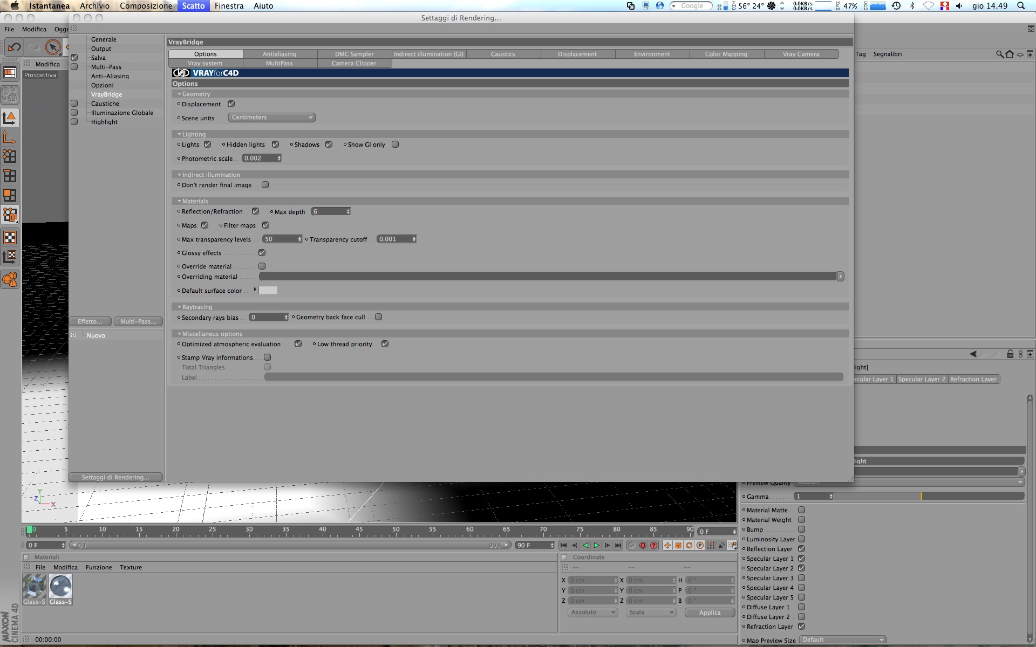Click the Texture mode checkerboard icon

[10, 237]
